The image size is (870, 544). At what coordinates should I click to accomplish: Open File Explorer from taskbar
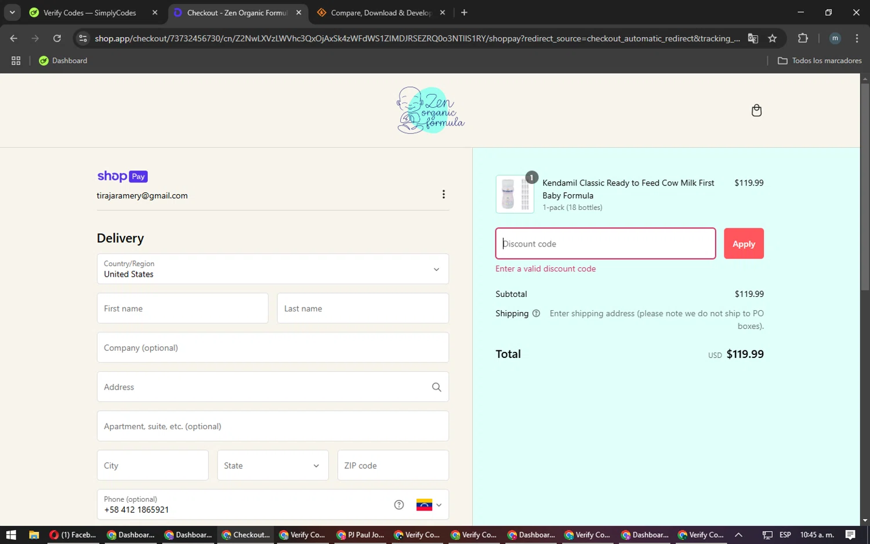pyautogui.click(x=34, y=535)
